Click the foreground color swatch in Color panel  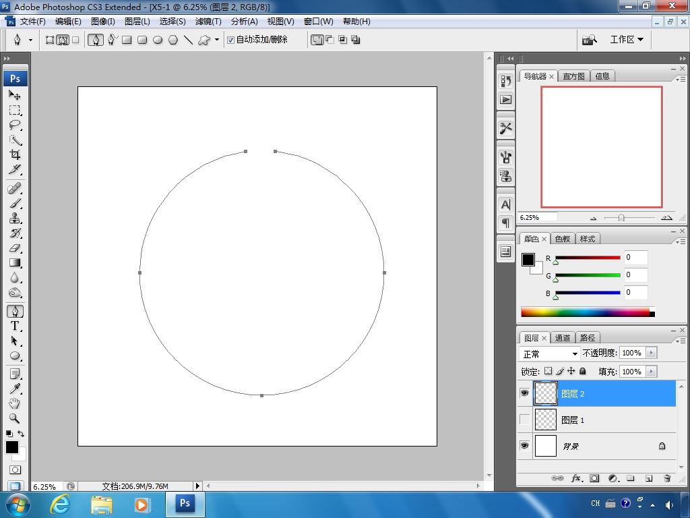tap(528, 260)
